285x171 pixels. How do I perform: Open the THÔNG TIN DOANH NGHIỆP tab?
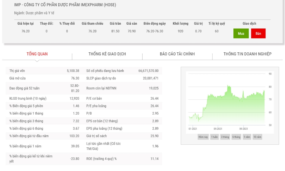point(247,54)
